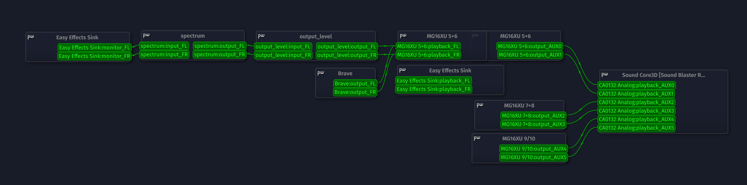
Task: Select the MG16XU 9/10:output_AUX5 port
Action: (x=534, y=157)
